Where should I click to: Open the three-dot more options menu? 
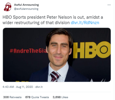pyautogui.click(x=109, y=5)
